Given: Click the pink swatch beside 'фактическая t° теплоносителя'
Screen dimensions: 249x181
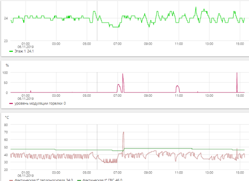Looking at the screenshot, I should point(11,180).
